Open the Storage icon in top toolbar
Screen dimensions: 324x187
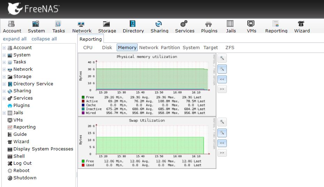pos(107,27)
